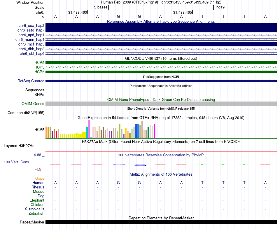Click the Dog species label
Viewport: 277px width, 229px height.
[x=41, y=196]
